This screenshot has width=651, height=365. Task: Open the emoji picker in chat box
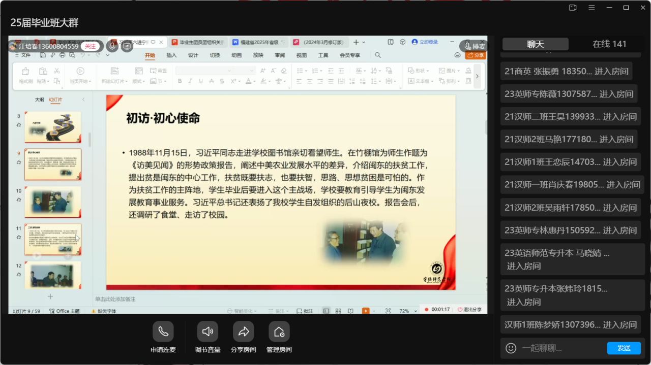(511, 348)
